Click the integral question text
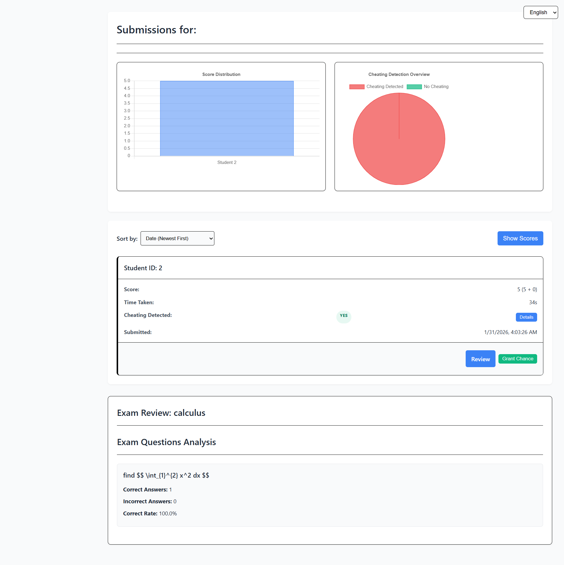 (166, 475)
